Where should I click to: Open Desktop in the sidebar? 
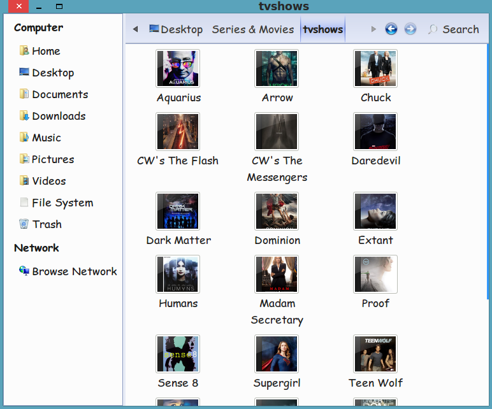(x=47, y=73)
